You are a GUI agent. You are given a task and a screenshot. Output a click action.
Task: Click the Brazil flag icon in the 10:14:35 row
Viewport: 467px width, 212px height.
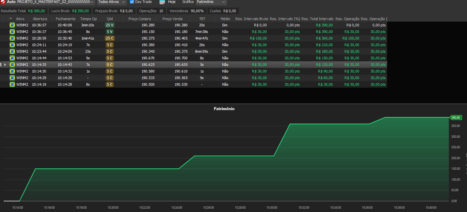(12, 65)
